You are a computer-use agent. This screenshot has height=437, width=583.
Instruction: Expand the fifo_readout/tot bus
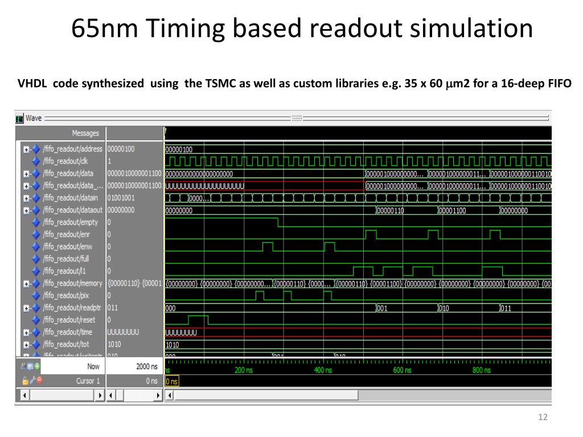click(26, 345)
